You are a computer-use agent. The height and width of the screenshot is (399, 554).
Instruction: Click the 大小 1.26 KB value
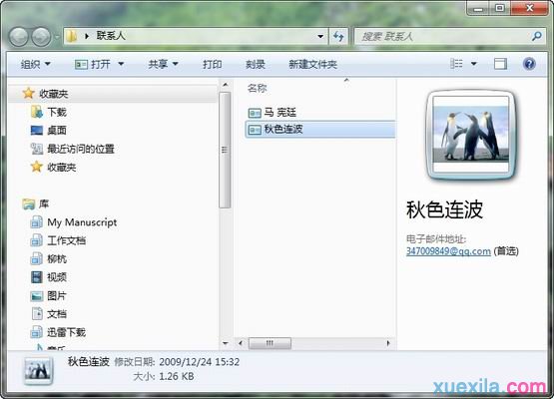click(x=177, y=376)
